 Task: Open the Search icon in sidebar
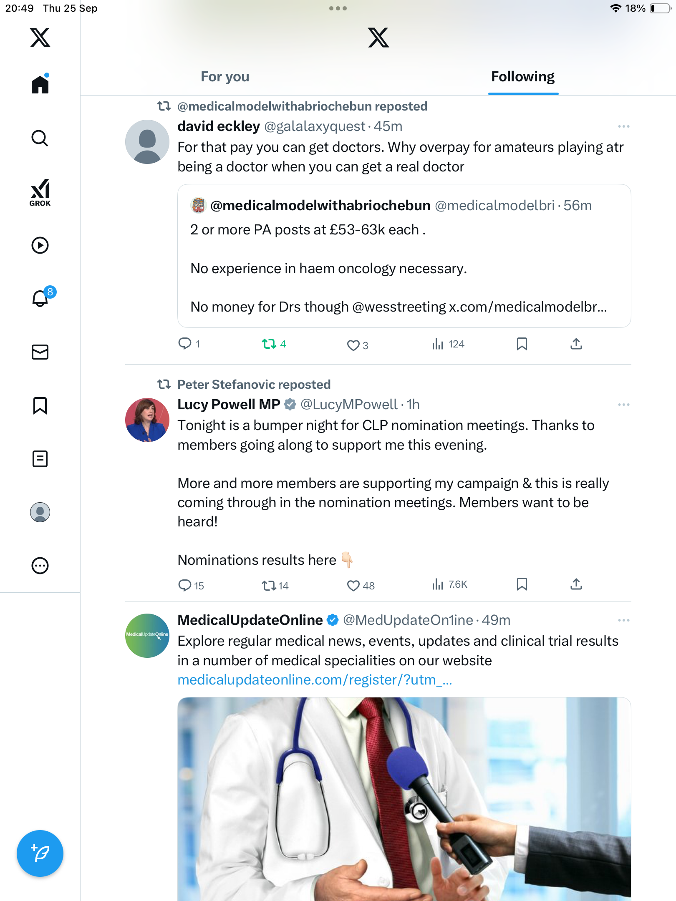pyautogui.click(x=40, y=138)
